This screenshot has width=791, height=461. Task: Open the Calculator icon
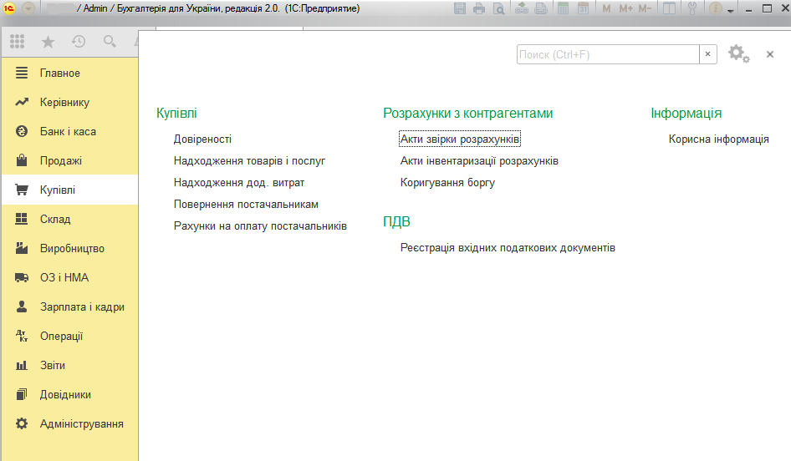tap(563, 8)
